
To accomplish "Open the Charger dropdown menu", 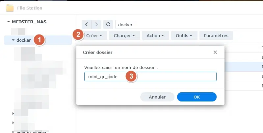I will (x=124, y=35).
